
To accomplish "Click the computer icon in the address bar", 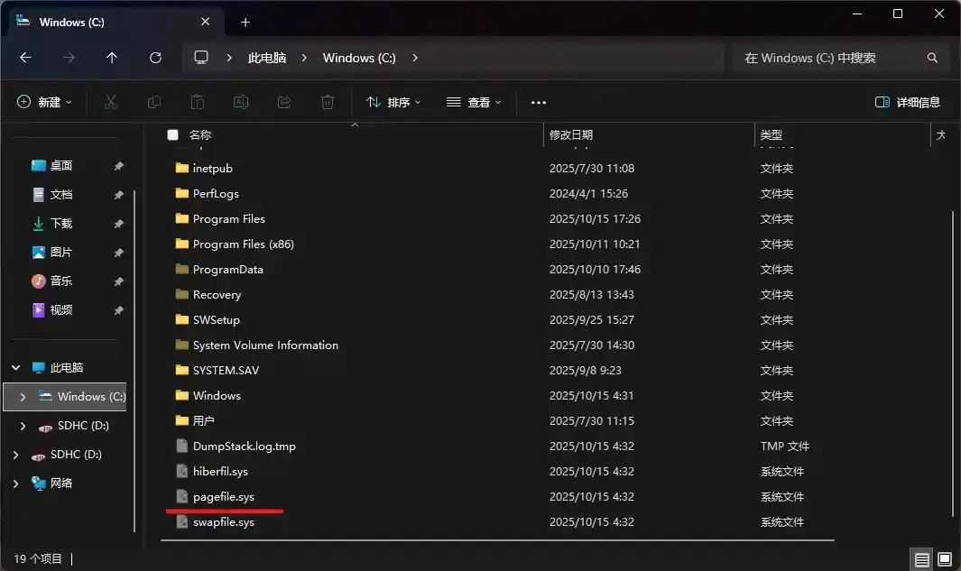I will click(x=202, y=57).
